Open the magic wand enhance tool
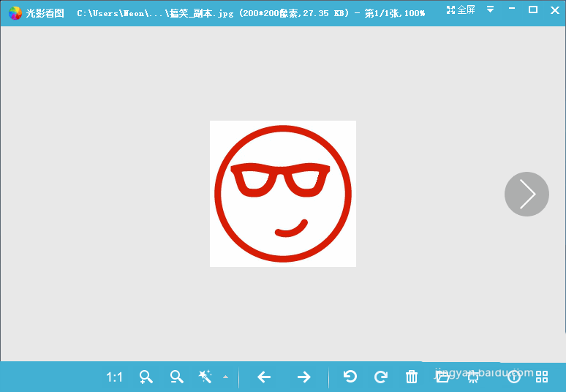Screen dimensions: 566x392 click(x=205, y=377)
